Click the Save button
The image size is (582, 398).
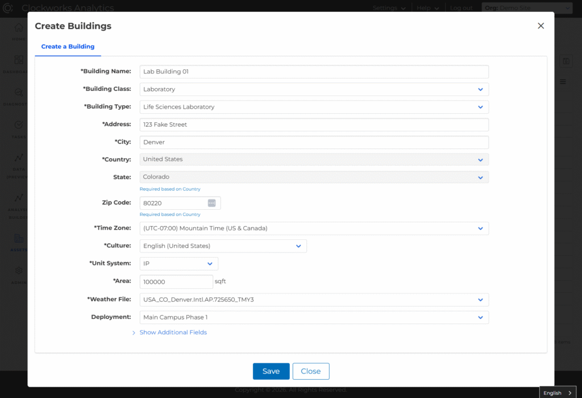(x=271, y=371)
